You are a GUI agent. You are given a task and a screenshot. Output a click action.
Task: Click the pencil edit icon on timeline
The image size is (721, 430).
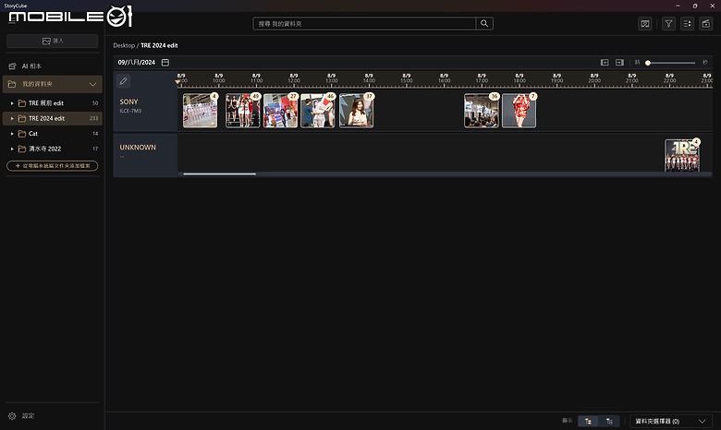pyautogui.click(x=123, y=81)
